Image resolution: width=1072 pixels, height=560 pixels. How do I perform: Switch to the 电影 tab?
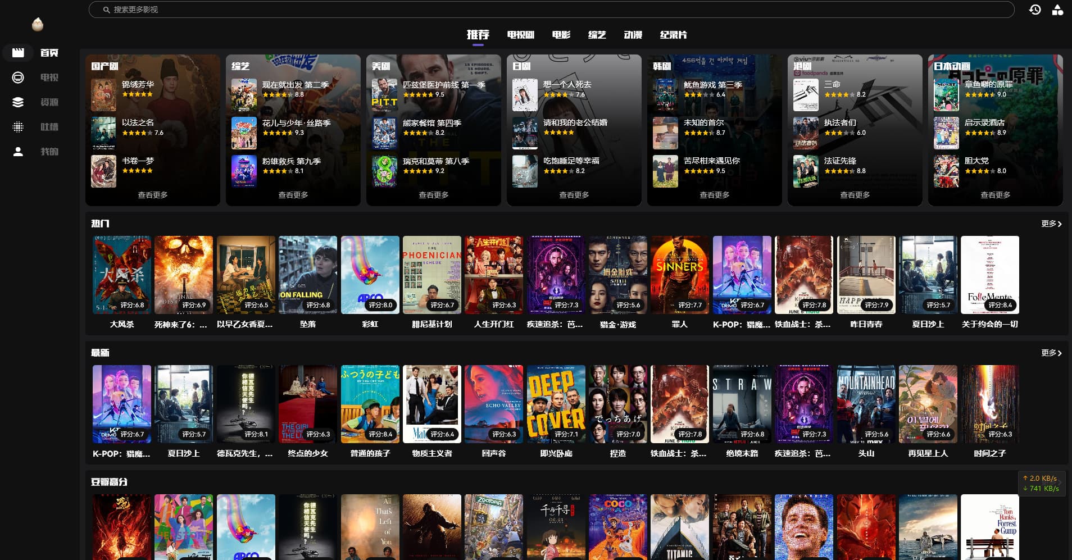[x=561, y=35]
